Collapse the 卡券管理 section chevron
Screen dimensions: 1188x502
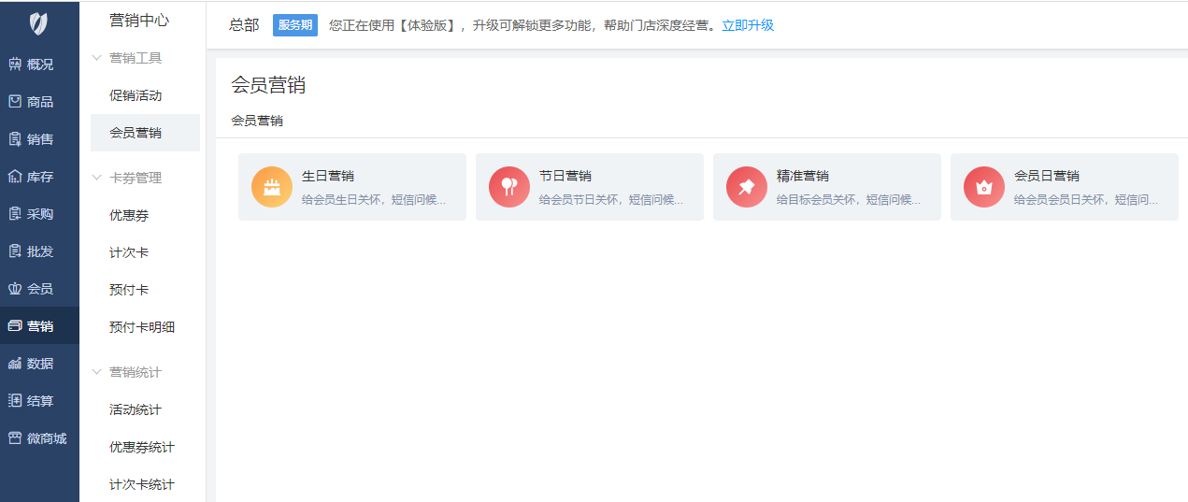tap(96, 178)
